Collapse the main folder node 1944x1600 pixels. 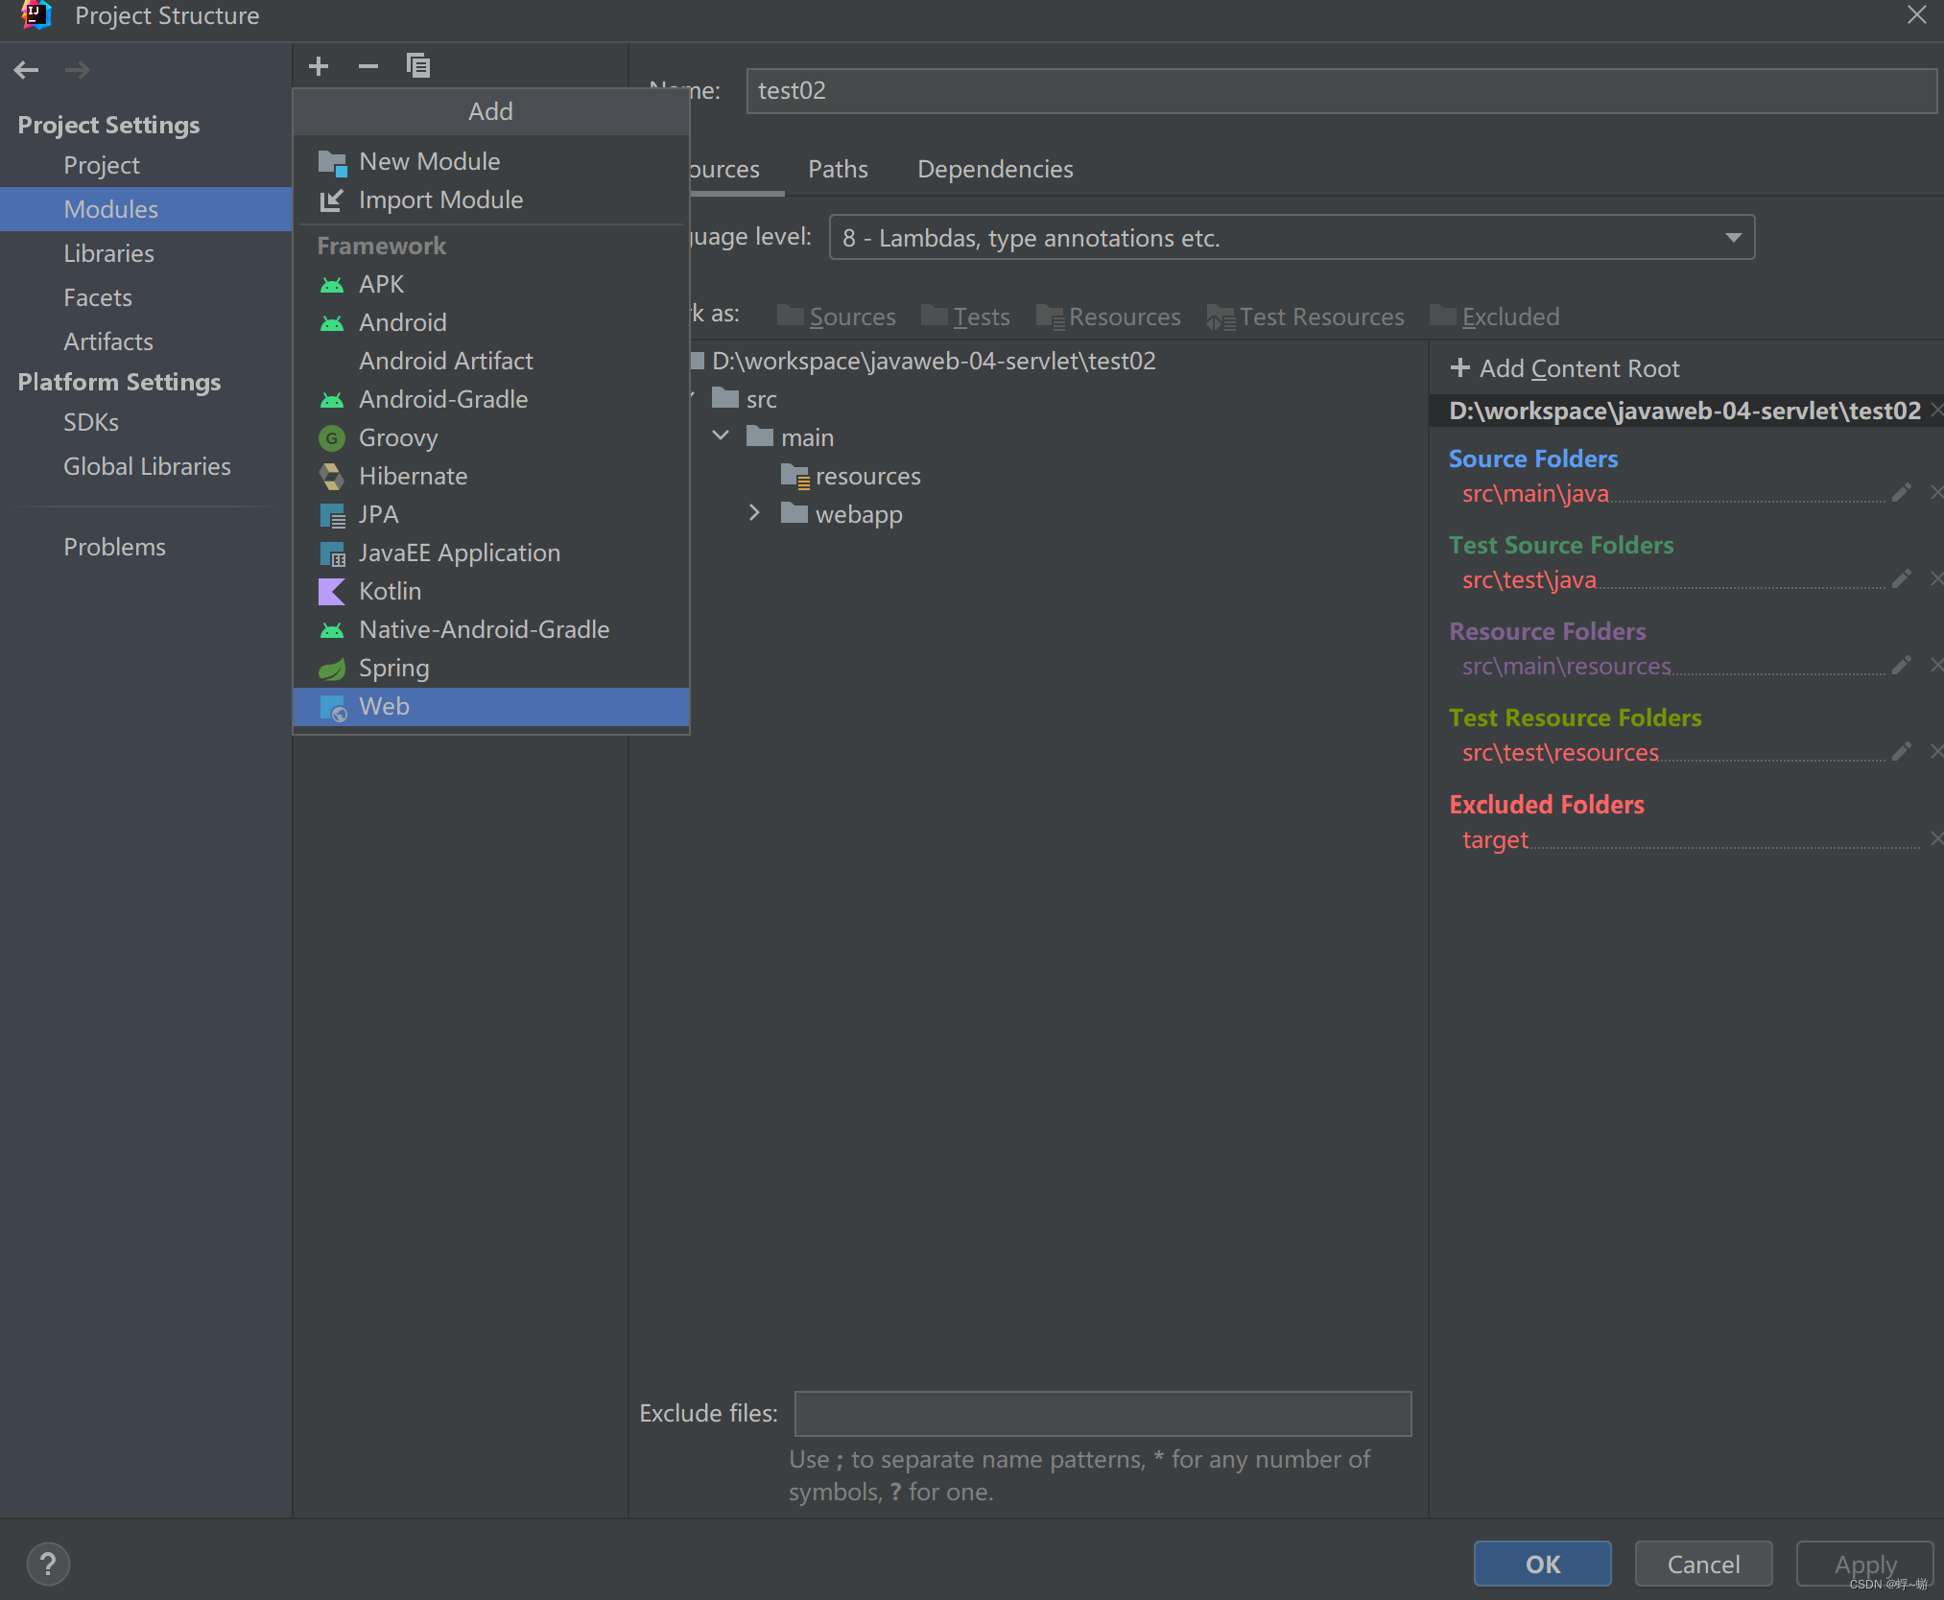[x=721, y=436]
